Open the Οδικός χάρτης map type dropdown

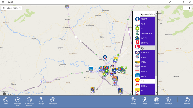tap(14, 8)
